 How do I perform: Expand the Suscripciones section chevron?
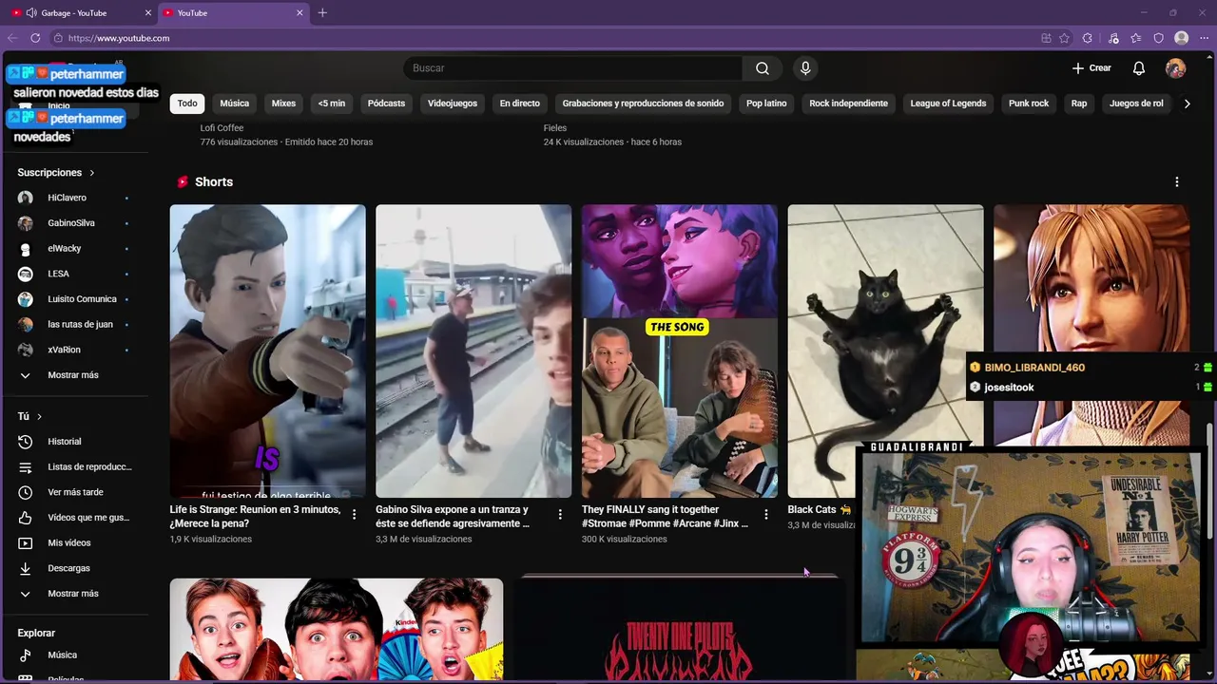click(x=92, y=173)
